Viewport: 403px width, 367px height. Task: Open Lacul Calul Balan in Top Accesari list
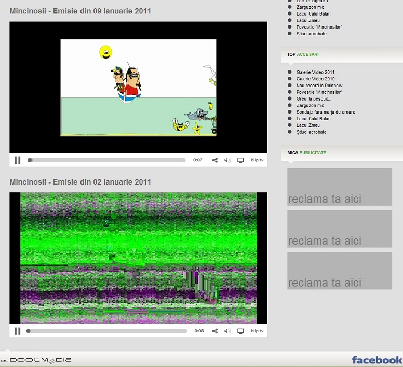tap(313, 119)
